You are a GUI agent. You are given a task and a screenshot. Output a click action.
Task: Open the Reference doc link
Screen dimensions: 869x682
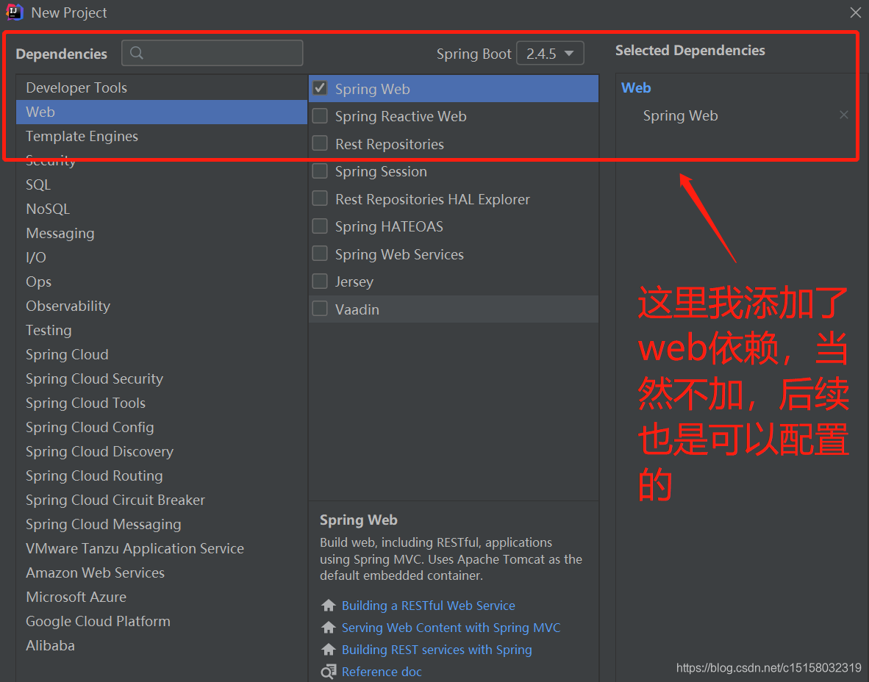(382, 672)
